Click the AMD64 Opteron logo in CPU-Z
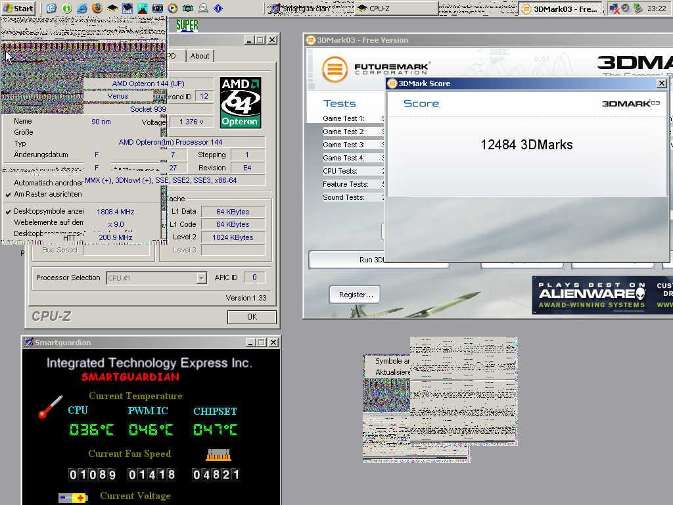This screenshot has height=505, width=673. coord(240,103)
